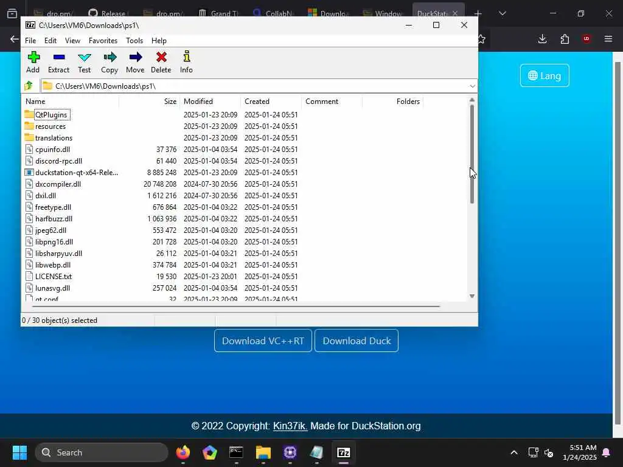Image resolution: width=623 pixels, height=467 pixels.
Task: Select the translations folder icon
Action: click(x=29, y=137)
